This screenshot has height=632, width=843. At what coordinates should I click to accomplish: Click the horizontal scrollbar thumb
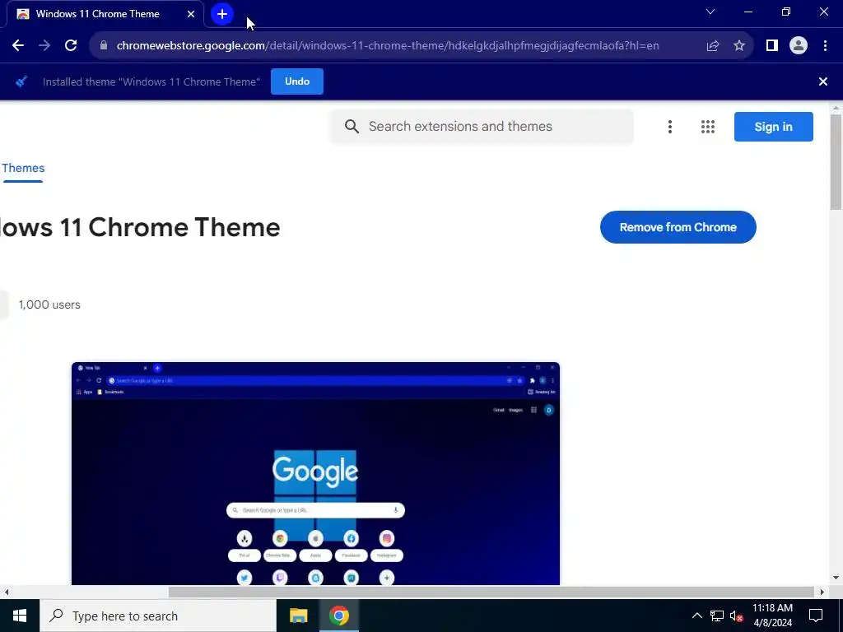pyautogui.click(x=491, y=592)
